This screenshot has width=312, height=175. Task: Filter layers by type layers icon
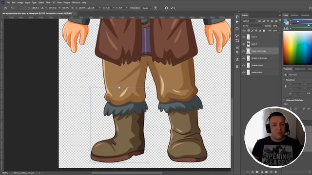point(268,21)
